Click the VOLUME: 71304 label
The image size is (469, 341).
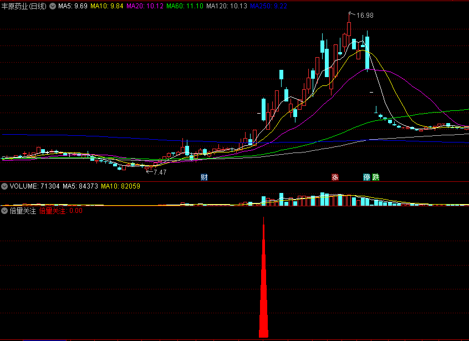click(x=35, y=186)
